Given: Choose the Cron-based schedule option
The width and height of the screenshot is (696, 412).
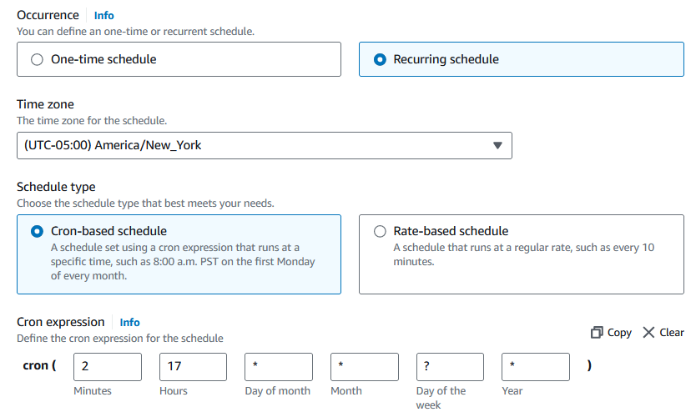Looking at the screenshot, I should (x=37, y=231).
